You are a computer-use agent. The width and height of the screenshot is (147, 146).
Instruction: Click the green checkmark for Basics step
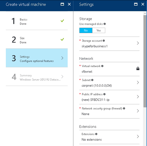(x=62, y=21)
